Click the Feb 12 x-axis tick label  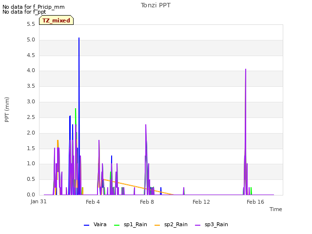coord(201,202)
